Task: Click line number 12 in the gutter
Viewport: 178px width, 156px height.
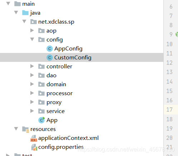Action: point(169,63)
